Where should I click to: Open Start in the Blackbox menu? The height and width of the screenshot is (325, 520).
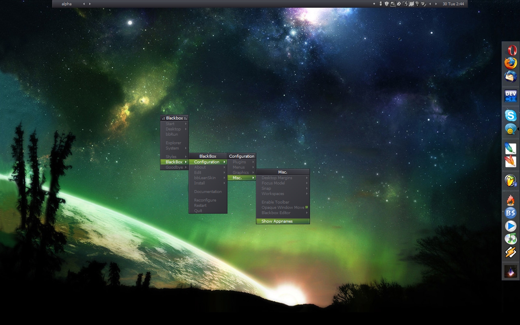[x=175, y=124]
